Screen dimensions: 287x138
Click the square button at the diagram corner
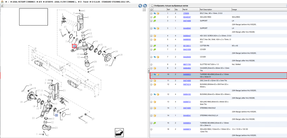click(x=144, y=10)
